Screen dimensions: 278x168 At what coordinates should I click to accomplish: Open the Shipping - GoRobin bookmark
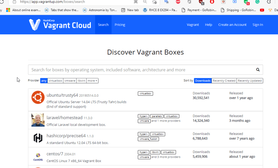pyautogui.click(x=238, y=10)
